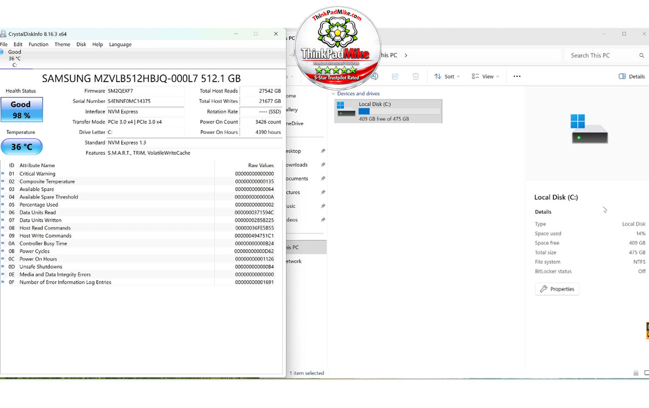Click the pin icon next to Videos
This screenshot has width=649, height=408.
323,220
